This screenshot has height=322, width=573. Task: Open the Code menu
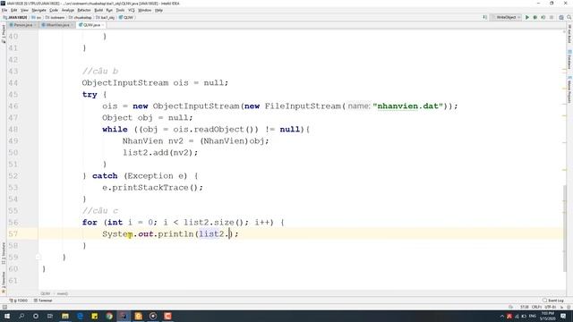[x=54, y=10]
